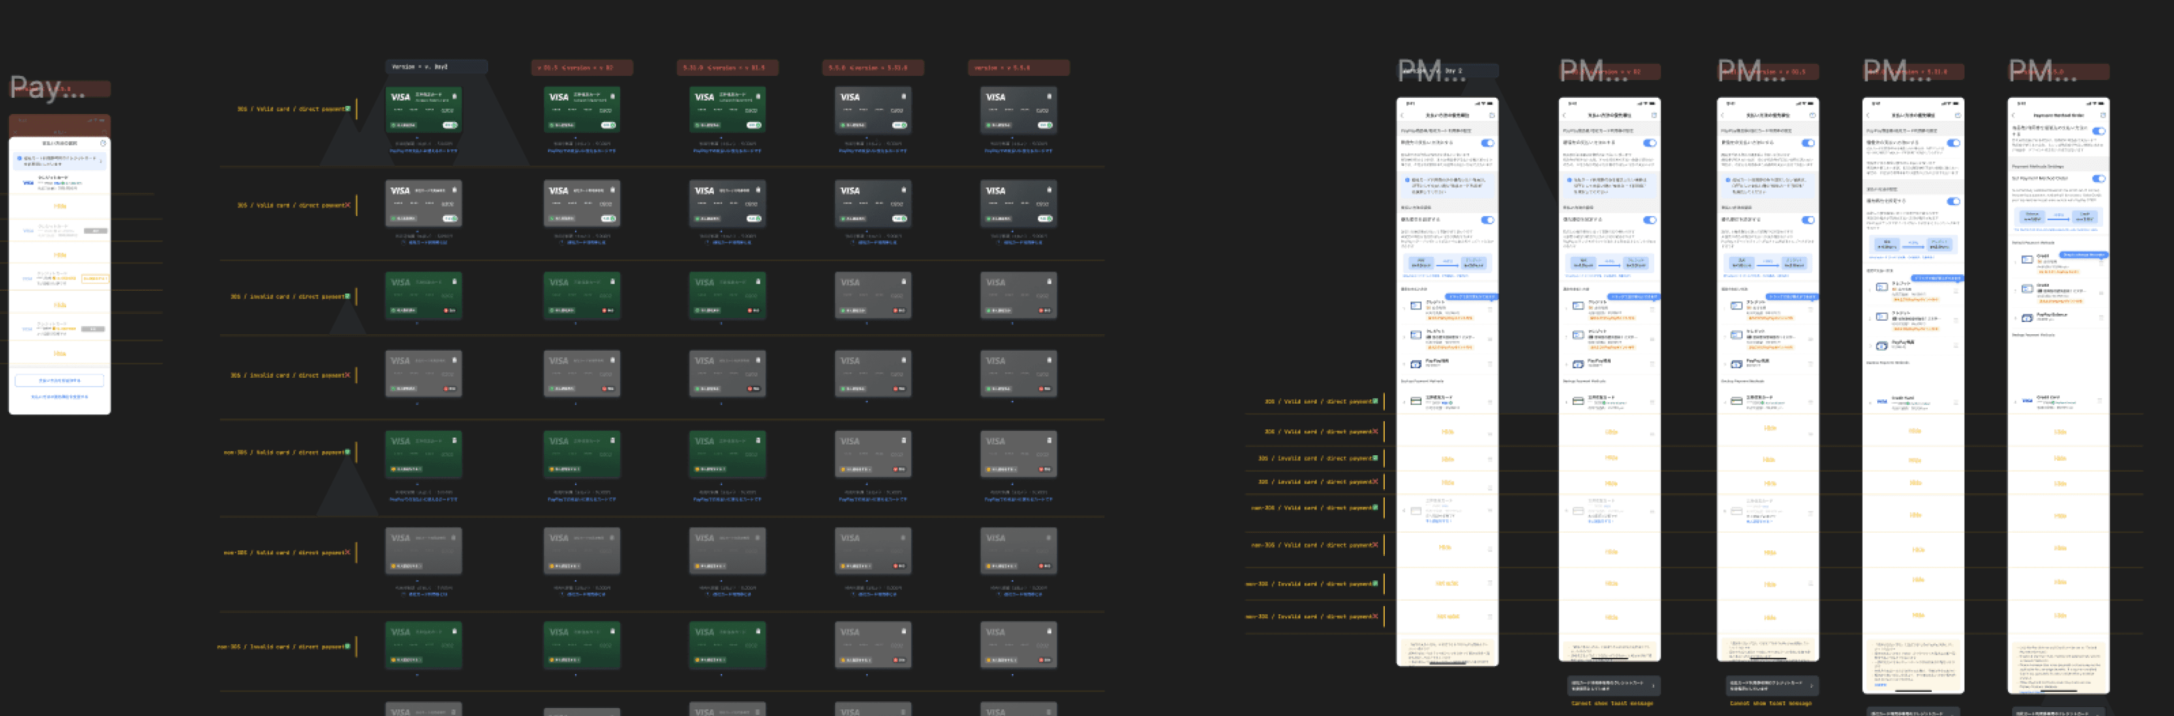
Task: Click VISA logo on first Day2 green card
Action: click(x=400, y=97)
